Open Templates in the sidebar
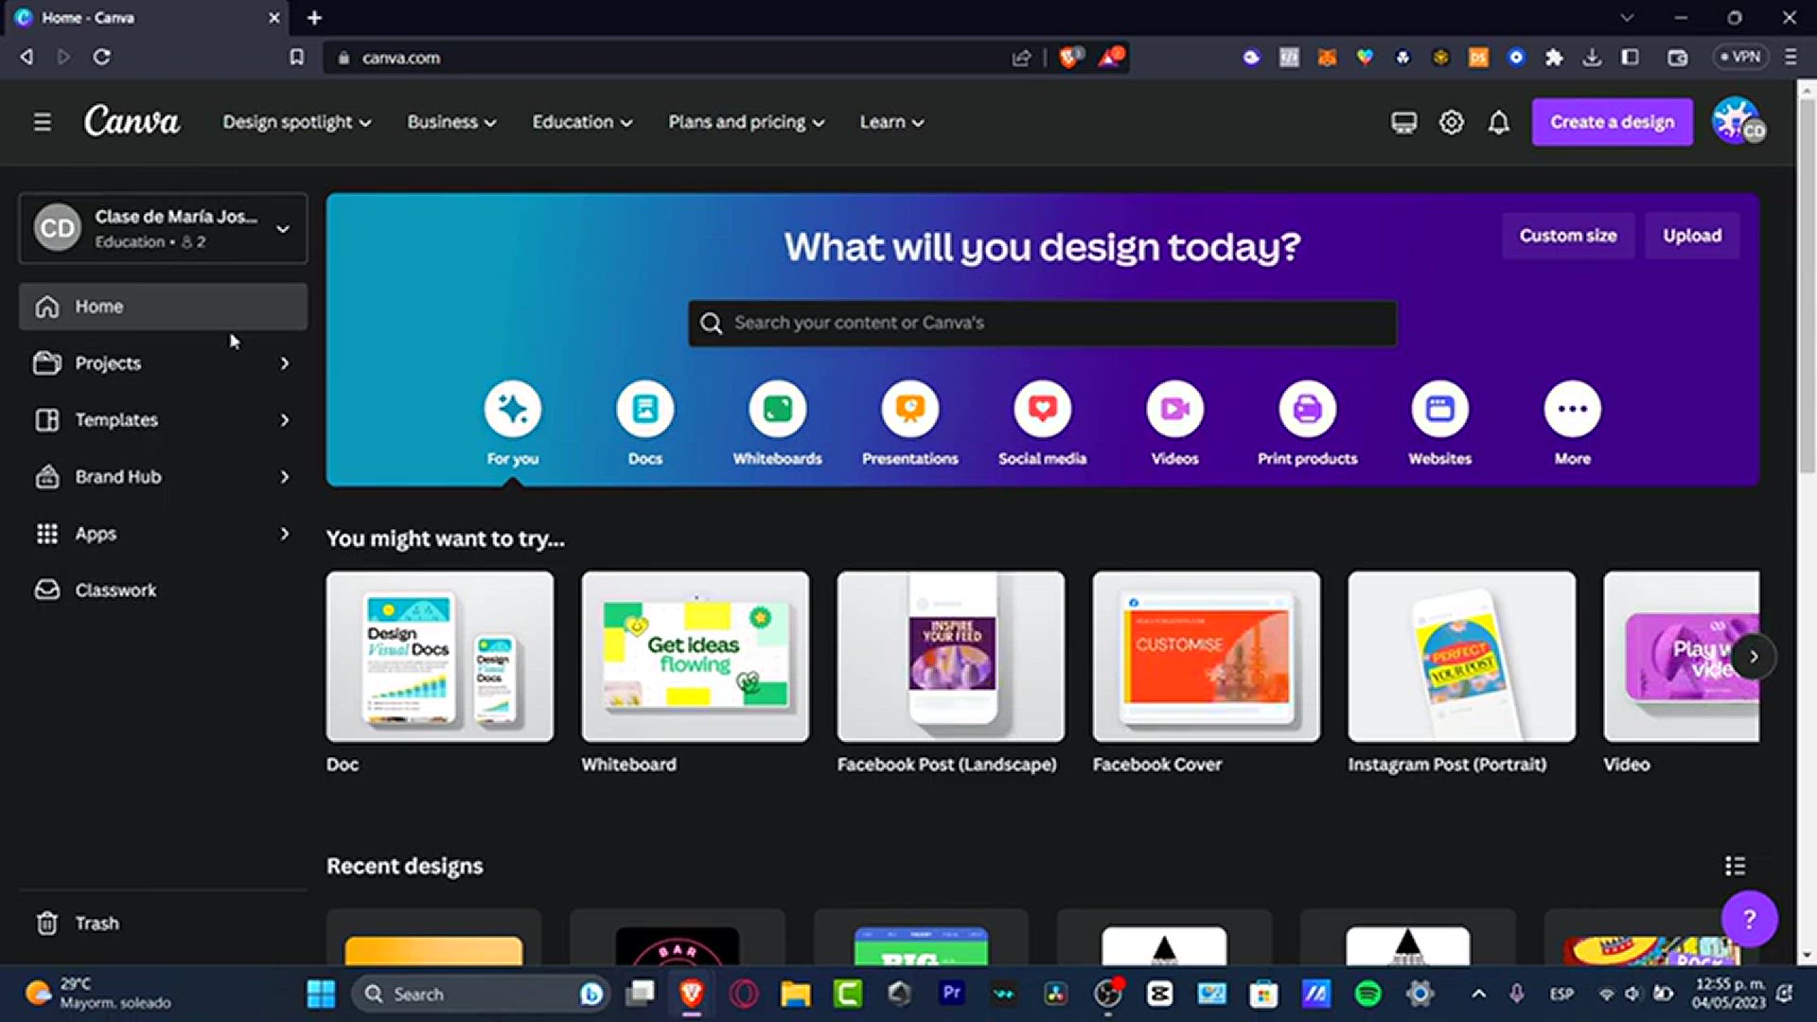1817x1022 pixels. tap(116, 420)
